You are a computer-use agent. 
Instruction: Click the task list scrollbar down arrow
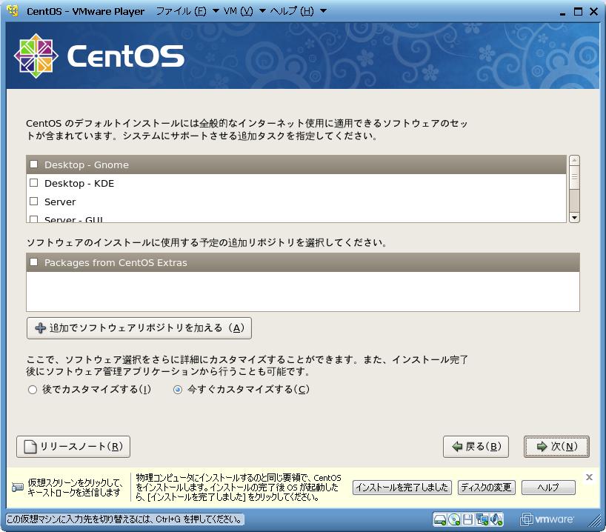click(574, 217)
